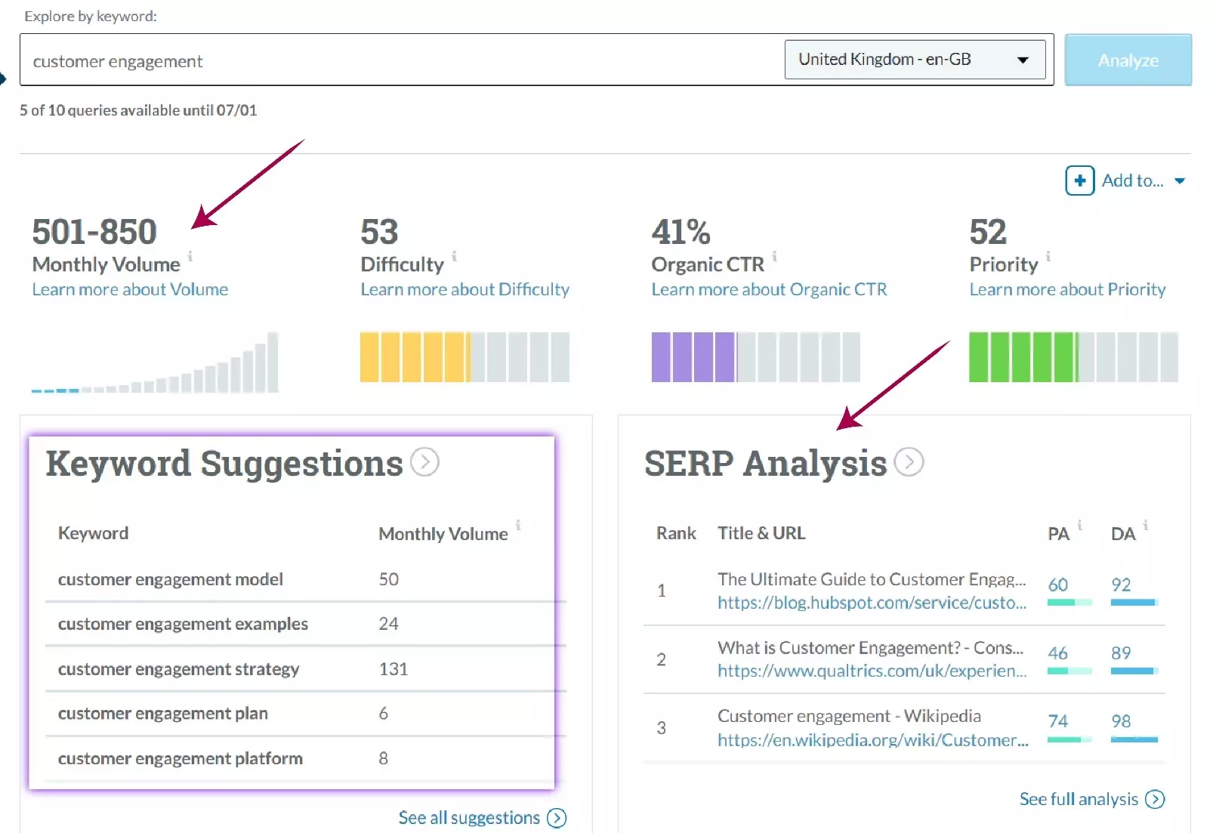Open the qualtrics.com result URL
This screenshot has height=833, width=1216.
click(872, 671)
